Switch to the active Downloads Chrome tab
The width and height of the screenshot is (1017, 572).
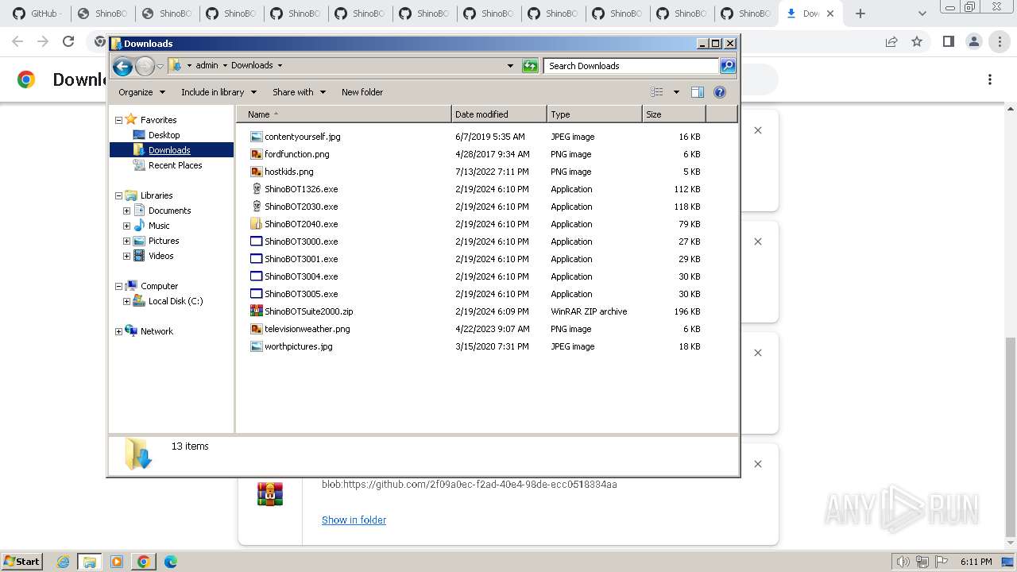(810, 14)
